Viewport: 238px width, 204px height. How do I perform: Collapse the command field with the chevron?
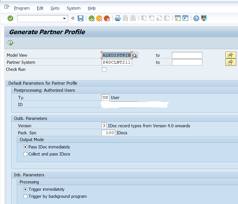tap(72, 18)
